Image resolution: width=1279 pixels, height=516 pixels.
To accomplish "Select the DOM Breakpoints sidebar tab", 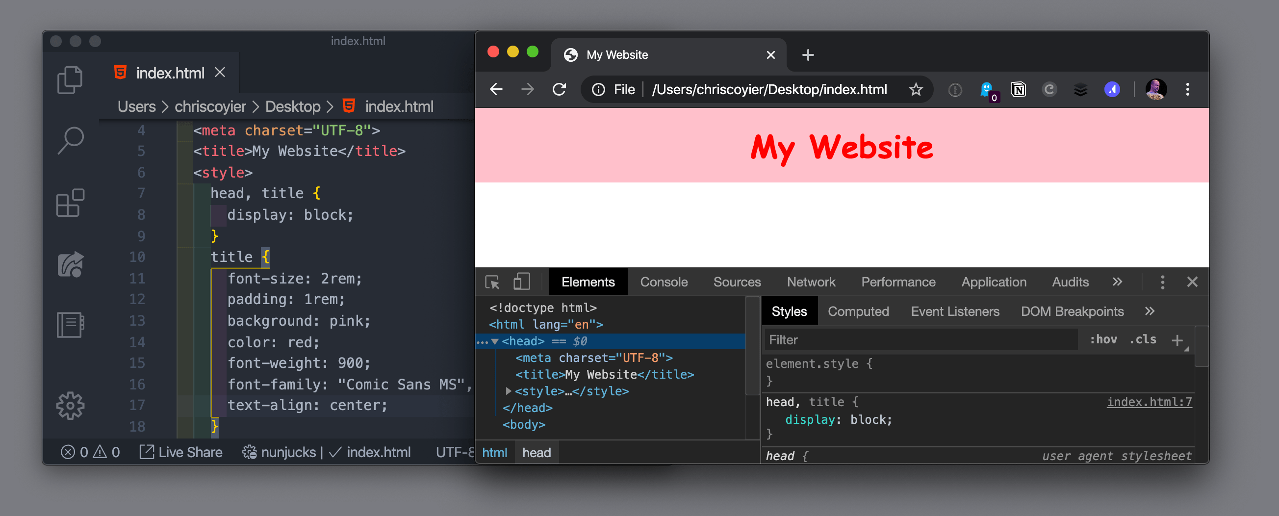I will click(x=1072, y=311).
